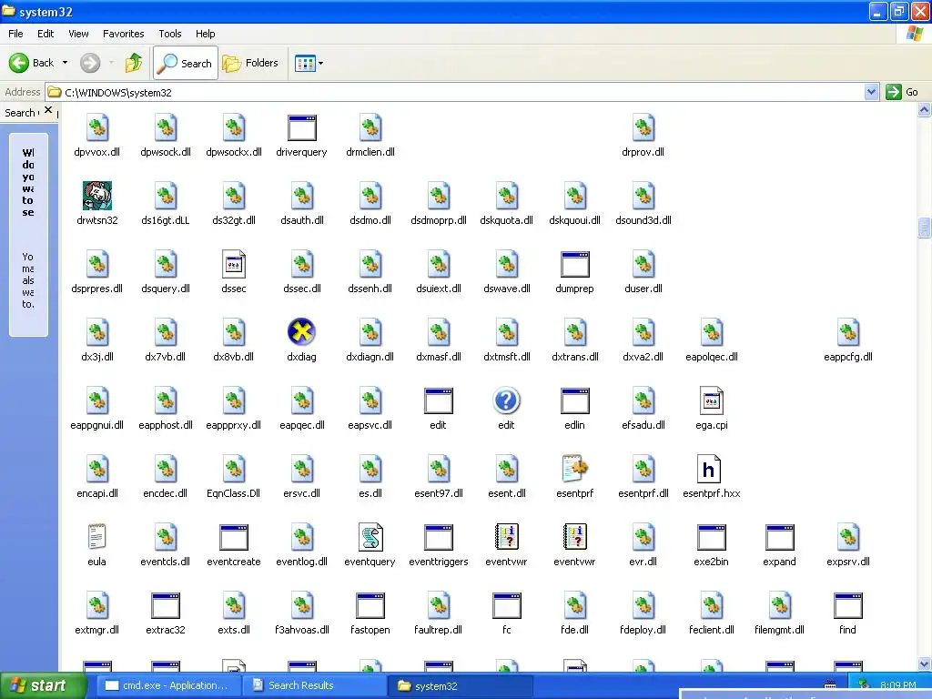Select the fastopen program icon

click(x=370, y=605)
